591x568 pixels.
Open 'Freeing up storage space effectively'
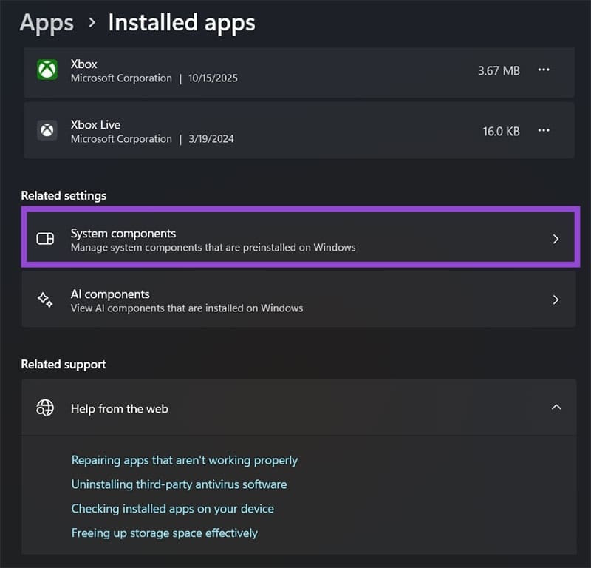(x=164, y=532)
